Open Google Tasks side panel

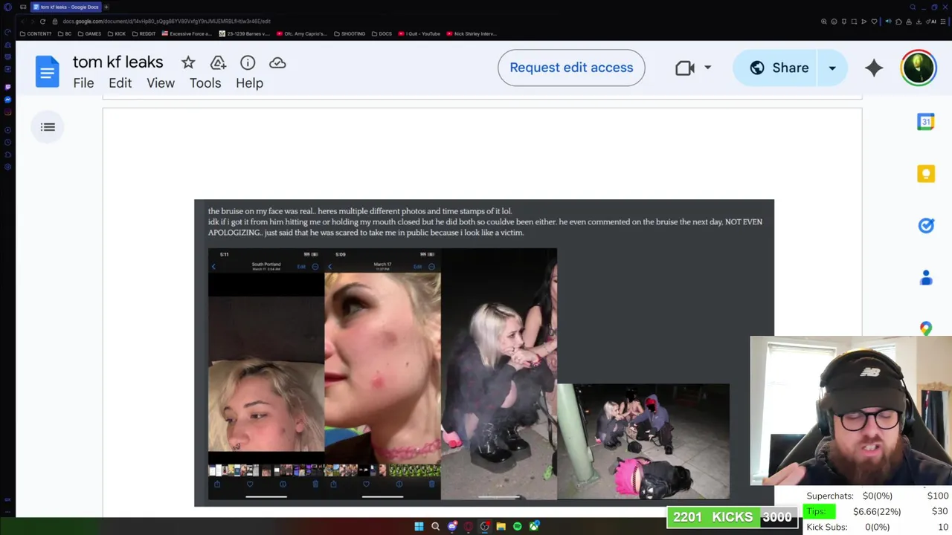(x=926, y=226)
